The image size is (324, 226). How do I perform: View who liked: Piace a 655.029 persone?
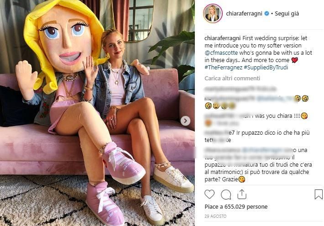[236, 206]
